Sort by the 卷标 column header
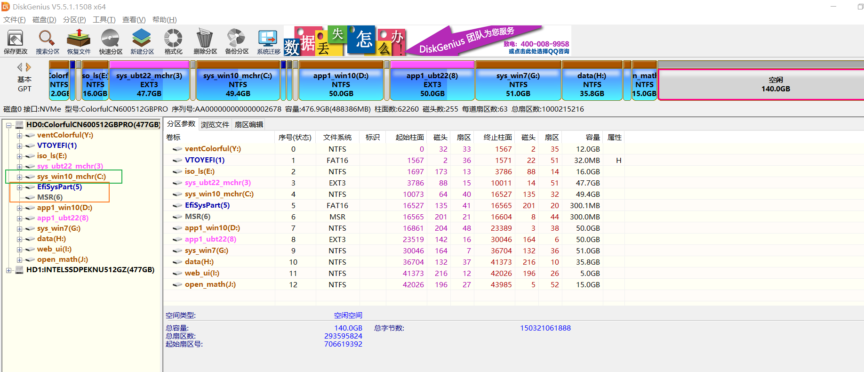864x372 pixels. click(219, 137)
